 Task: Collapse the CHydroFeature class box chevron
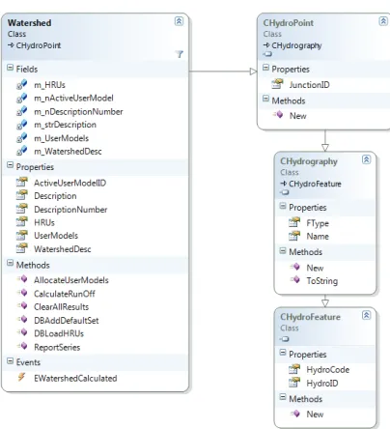pyautogui.click(x=366, y=315)
